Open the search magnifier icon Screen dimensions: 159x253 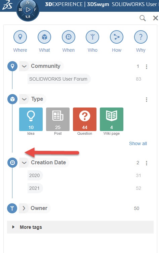143,18
